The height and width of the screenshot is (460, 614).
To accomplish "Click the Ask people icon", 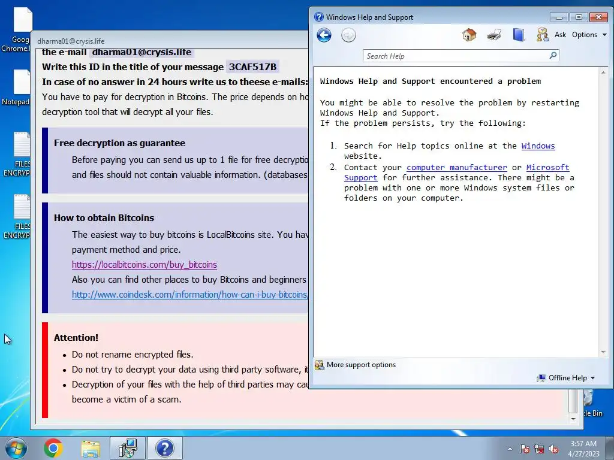I will pos(542,35).
